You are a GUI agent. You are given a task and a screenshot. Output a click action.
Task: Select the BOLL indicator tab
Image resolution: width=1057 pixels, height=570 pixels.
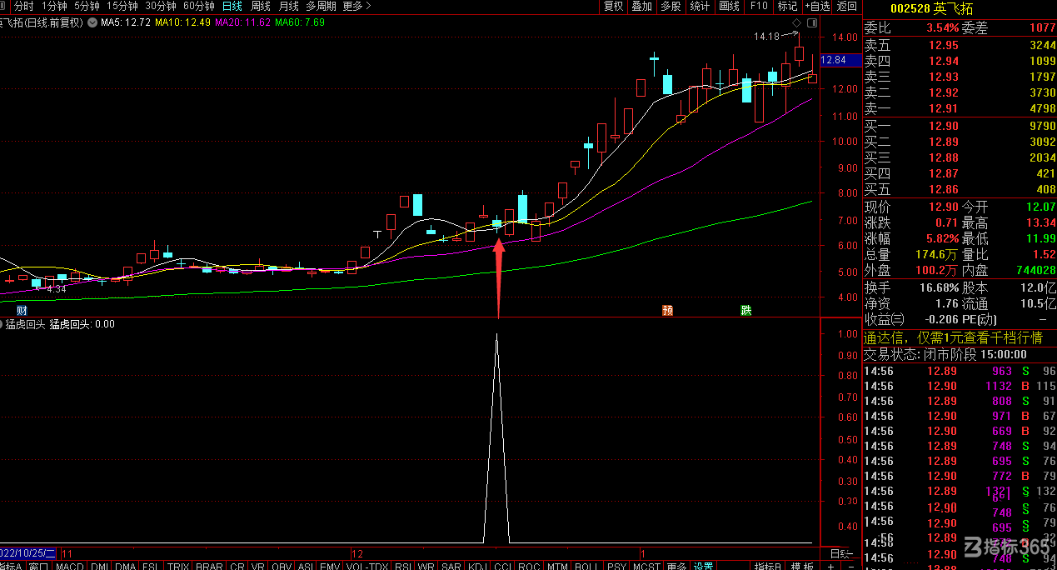[587, 566]
